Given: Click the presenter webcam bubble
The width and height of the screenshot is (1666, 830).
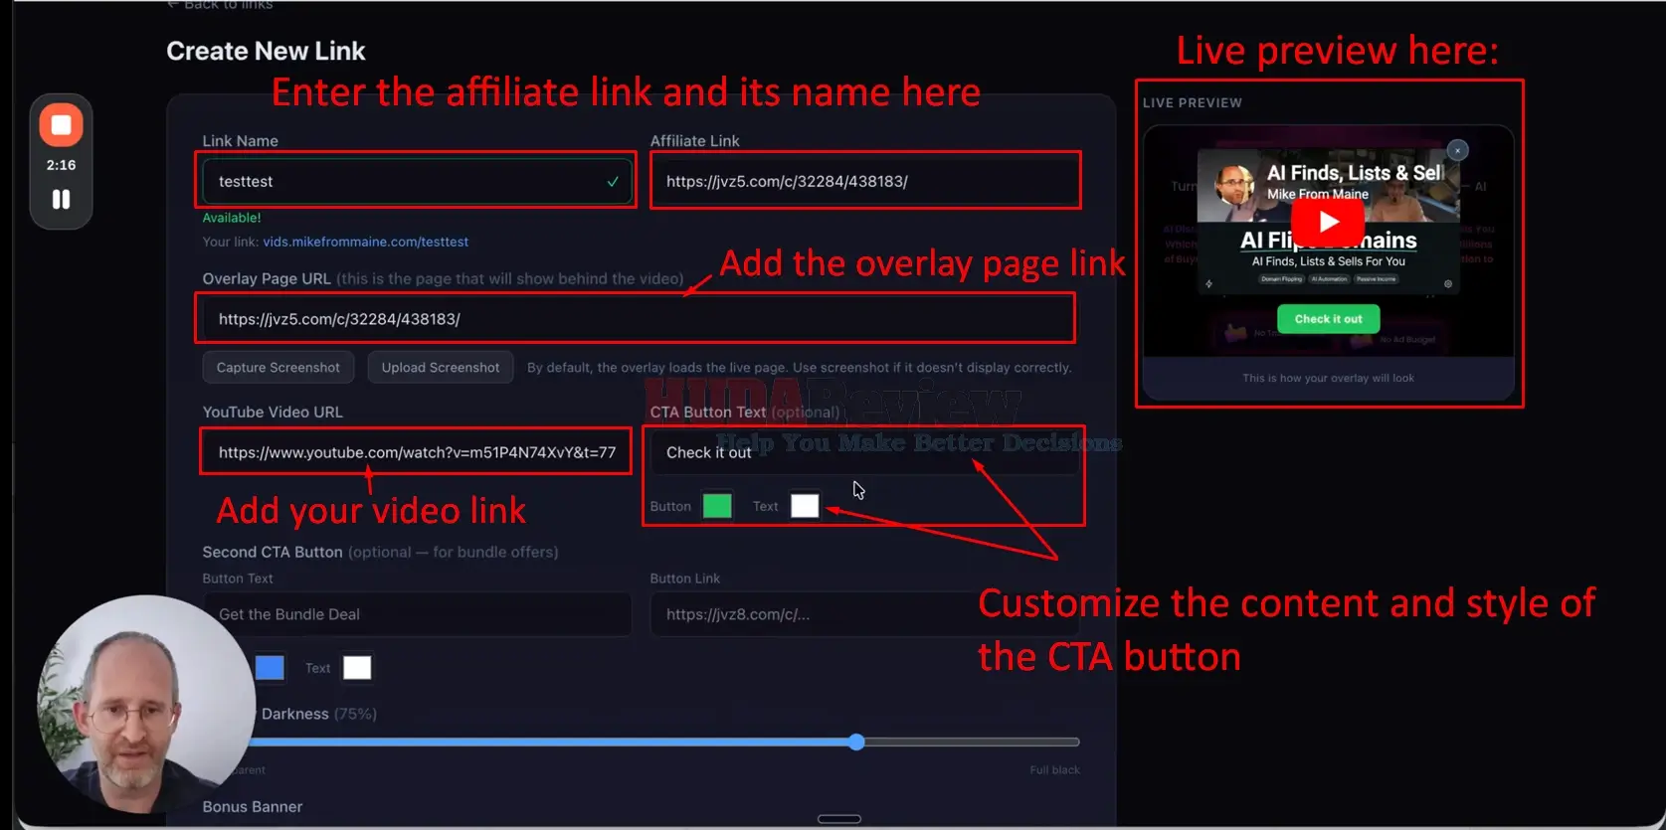Looking at the screenshot, I should coord(145,704).
